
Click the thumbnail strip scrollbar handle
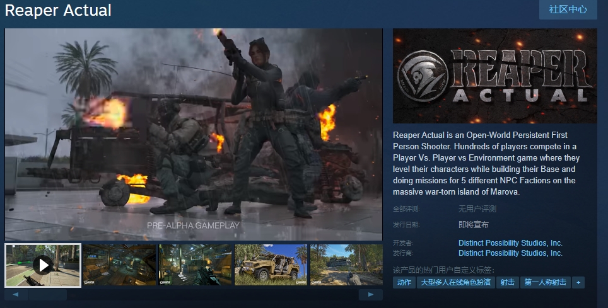(x=48, y=295)
